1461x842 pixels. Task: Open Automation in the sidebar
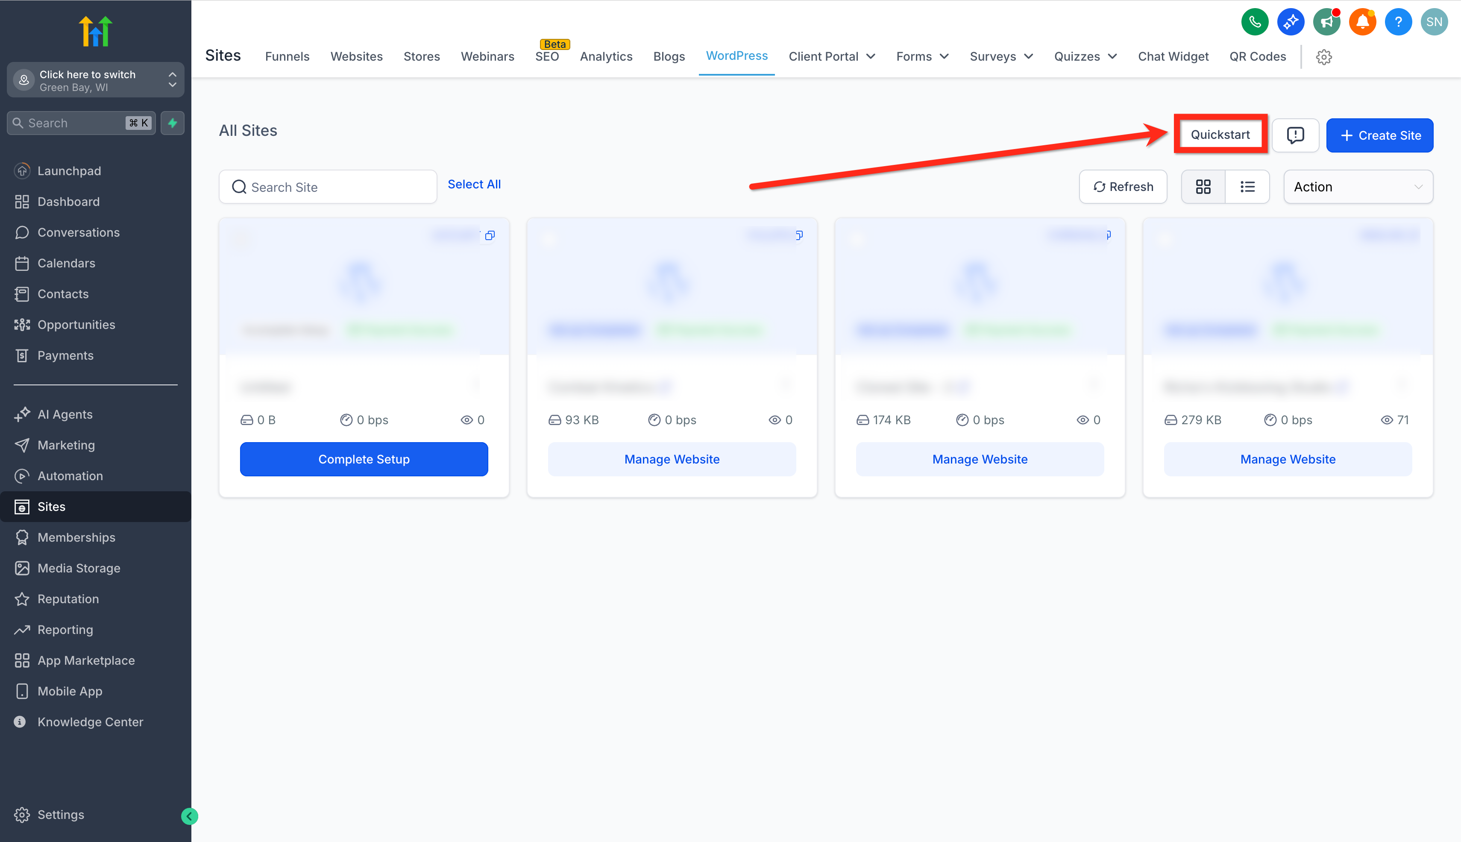click(70, 476)
